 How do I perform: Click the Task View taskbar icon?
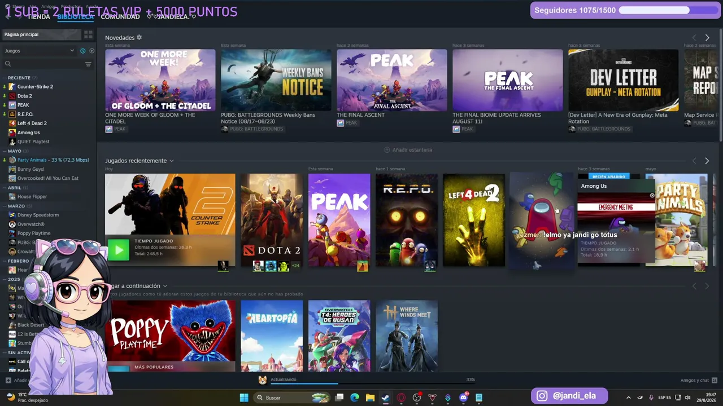coord(339,398)
